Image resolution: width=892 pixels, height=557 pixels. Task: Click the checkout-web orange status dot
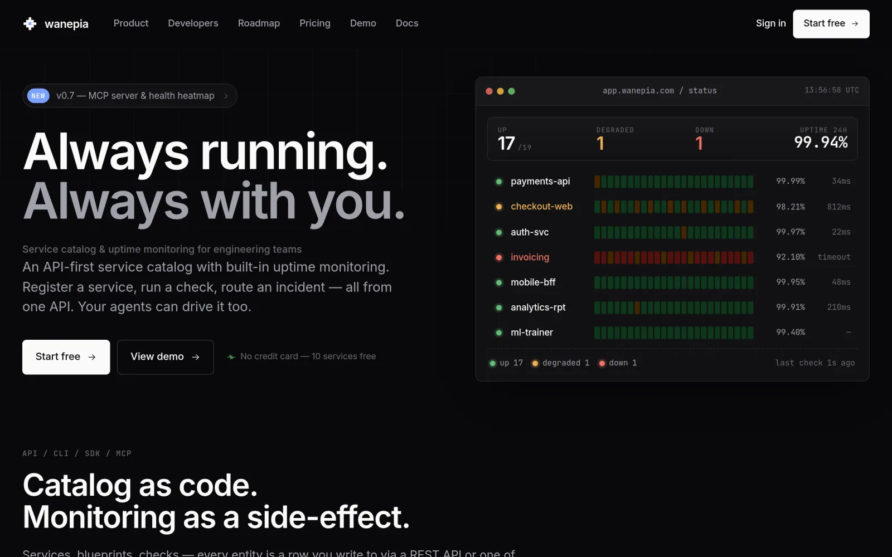click(499, 207)
